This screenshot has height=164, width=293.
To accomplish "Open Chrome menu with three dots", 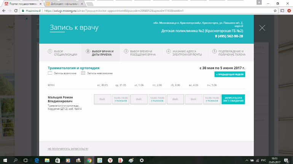I will tap(289, 11).
